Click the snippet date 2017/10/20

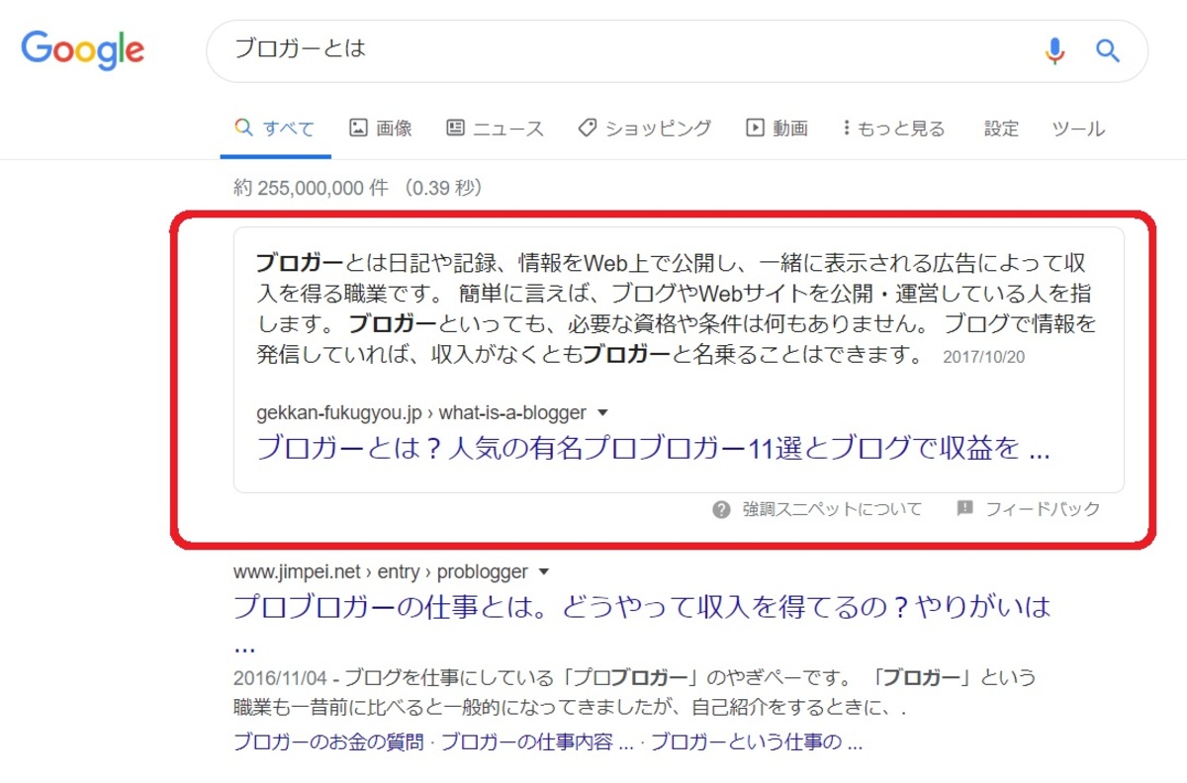tap(984, 357)
